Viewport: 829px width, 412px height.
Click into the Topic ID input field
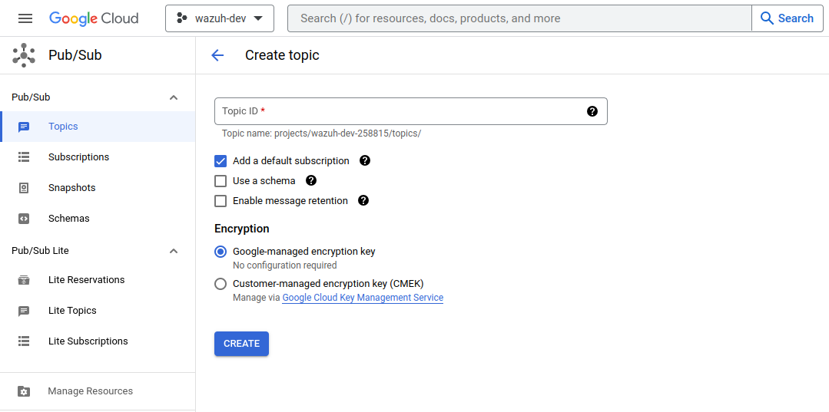[400, 111]
